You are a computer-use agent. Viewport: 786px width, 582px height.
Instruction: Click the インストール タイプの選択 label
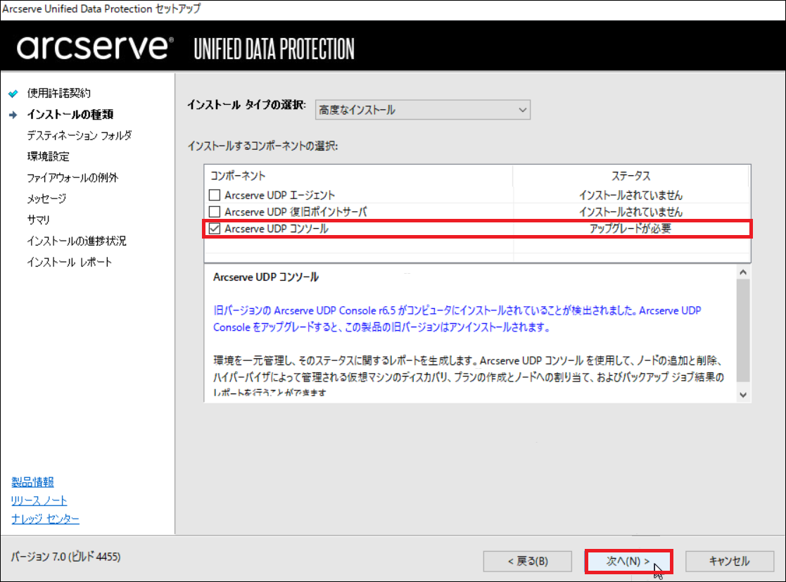pyautogui.click(x=246, y=105)
